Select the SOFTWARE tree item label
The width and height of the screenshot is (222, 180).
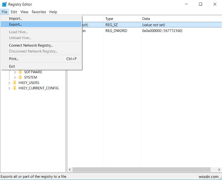click(33, 72)
